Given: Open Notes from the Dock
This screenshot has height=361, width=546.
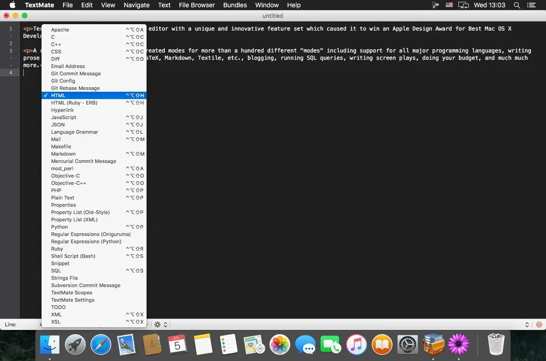Looking at the screenshot, I should click(x=203, y=344).
